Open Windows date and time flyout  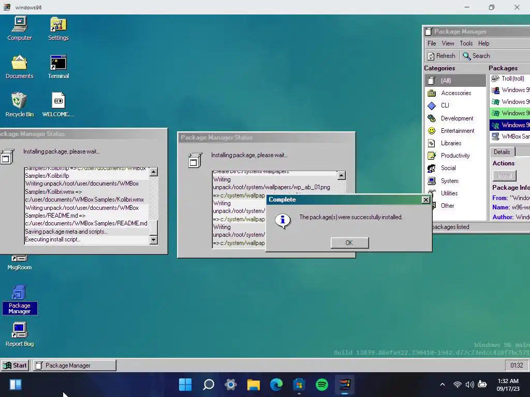[508, 385]
